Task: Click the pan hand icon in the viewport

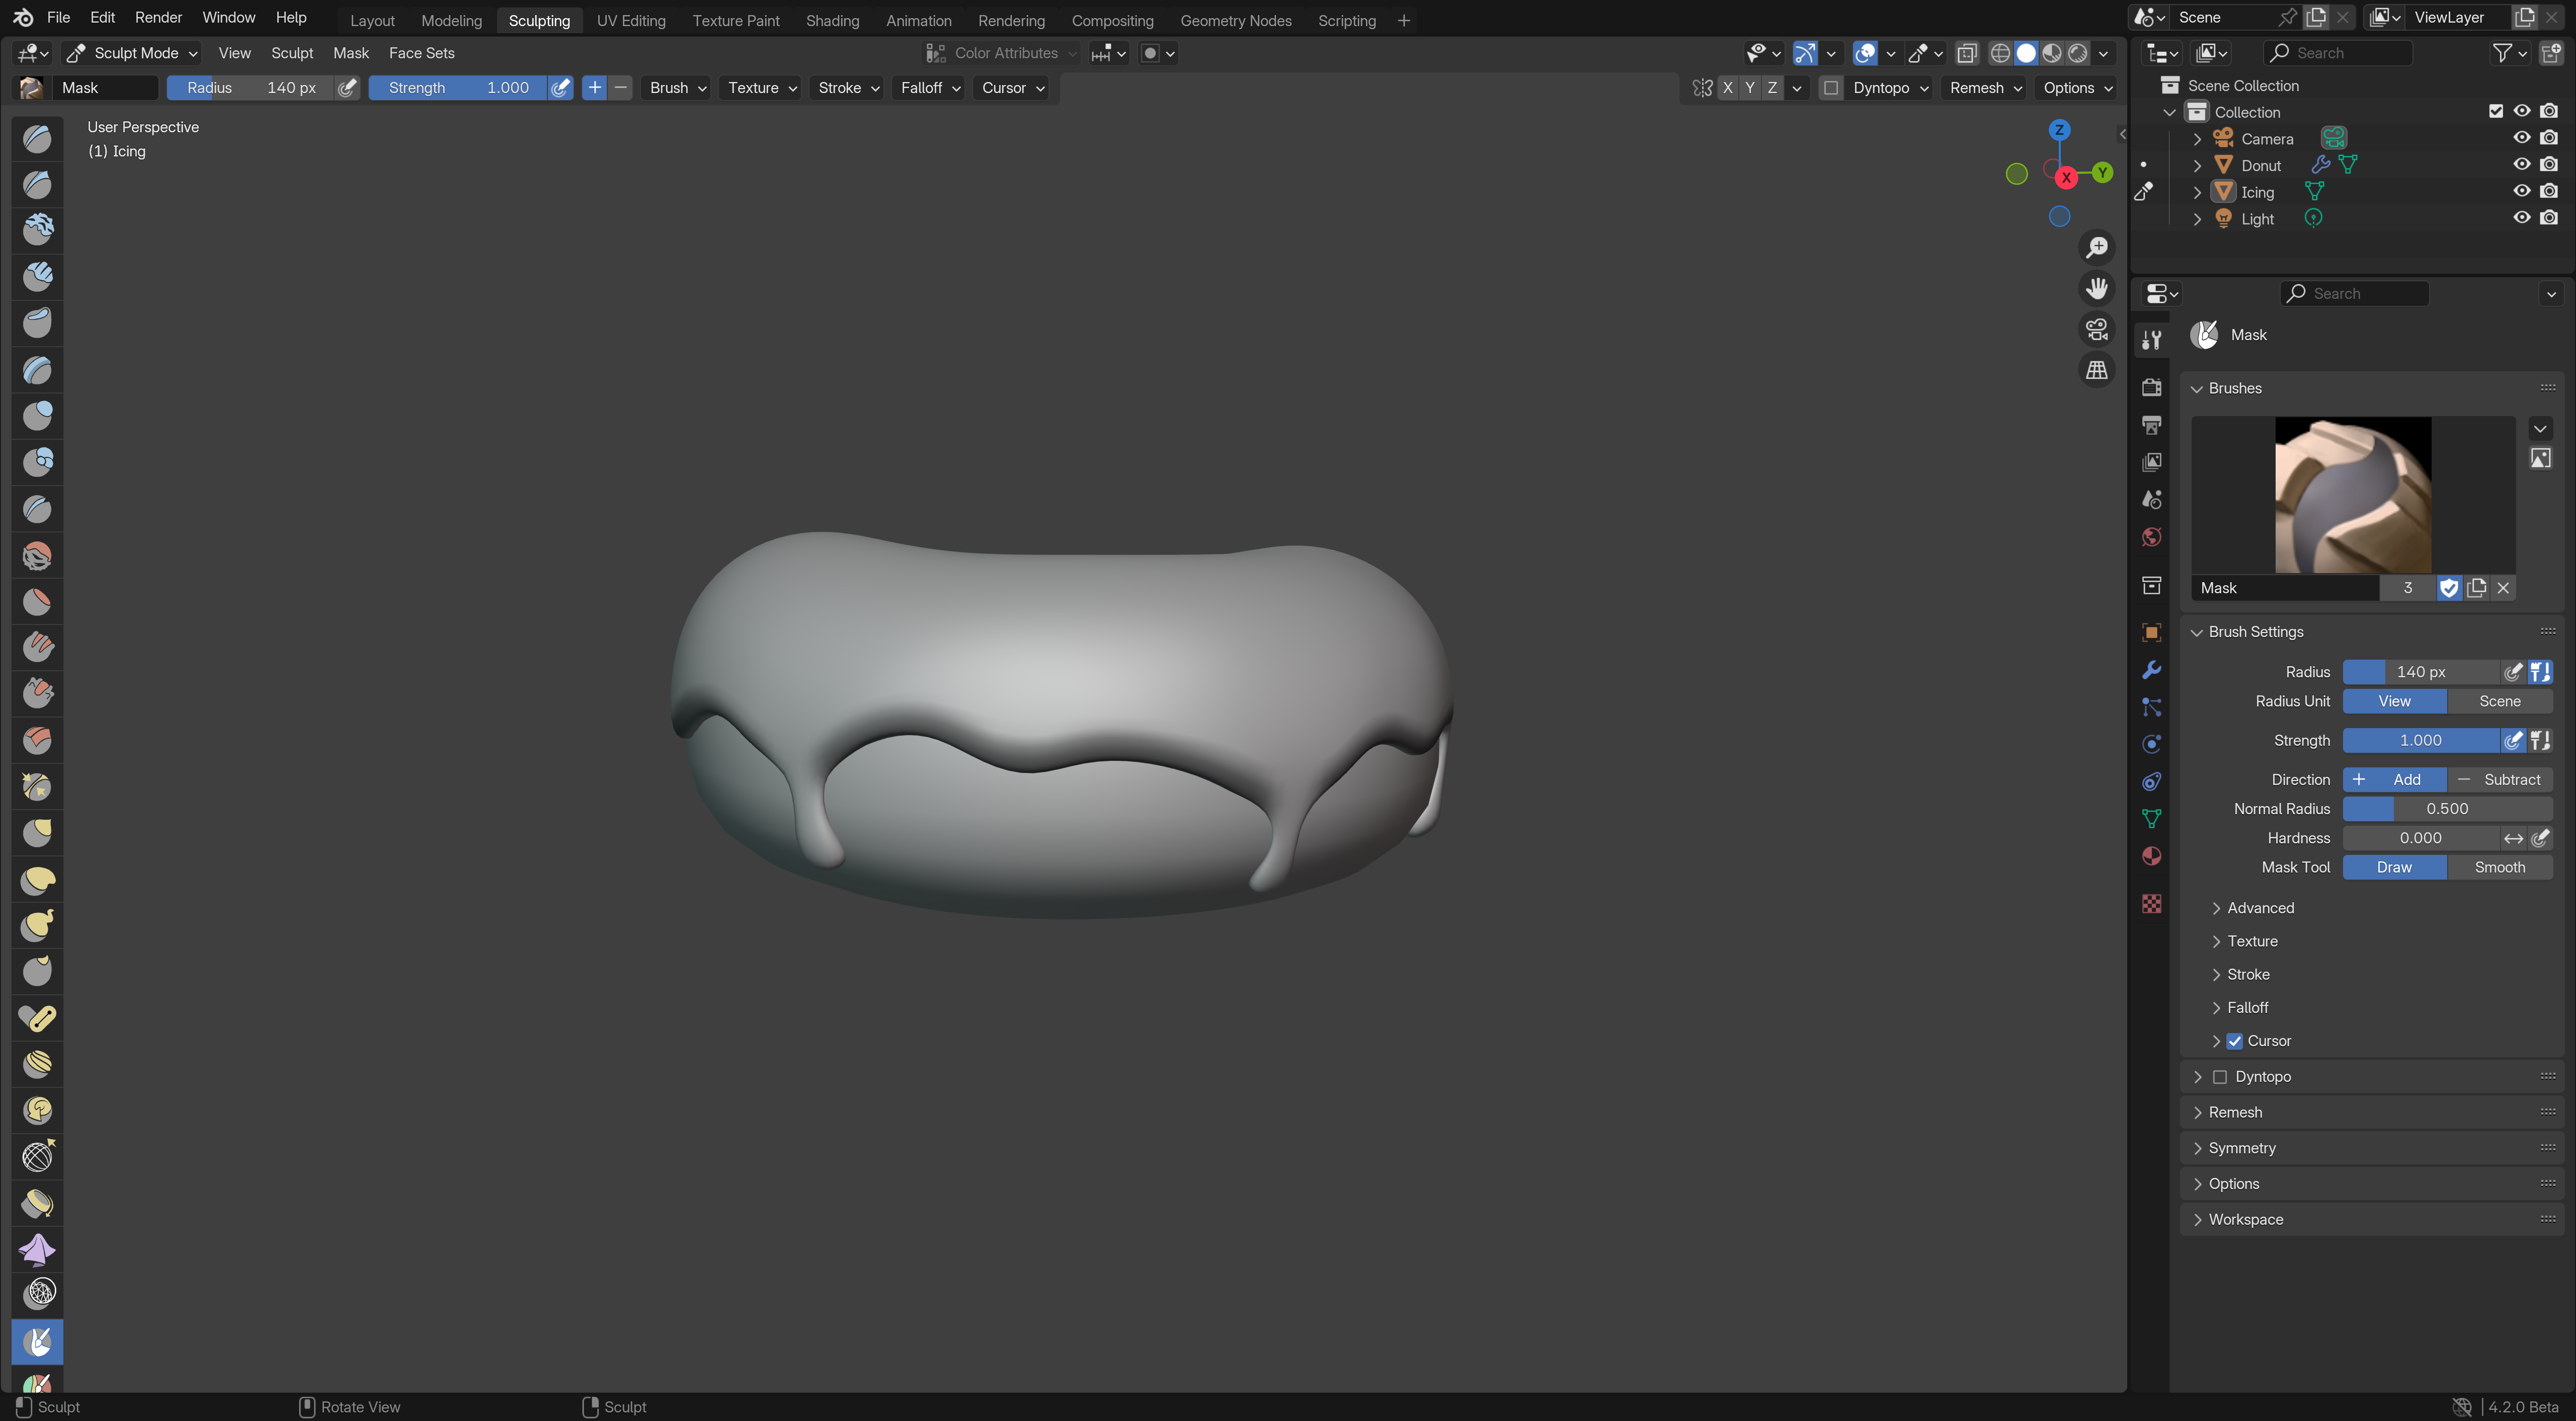Action: [2097, 288]
